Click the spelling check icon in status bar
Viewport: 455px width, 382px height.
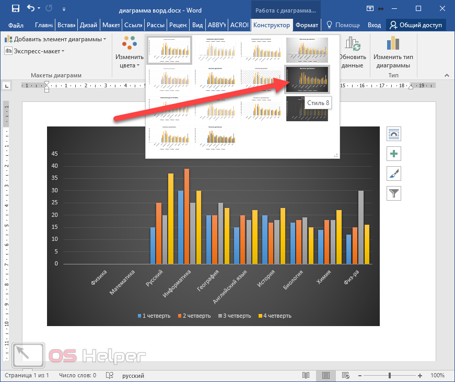(110, 375)
